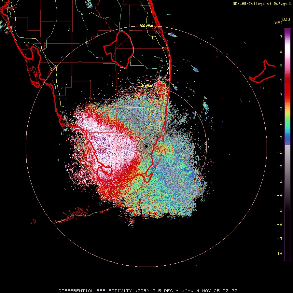
Task: Click the legend value 3
Action: point(281,94)
